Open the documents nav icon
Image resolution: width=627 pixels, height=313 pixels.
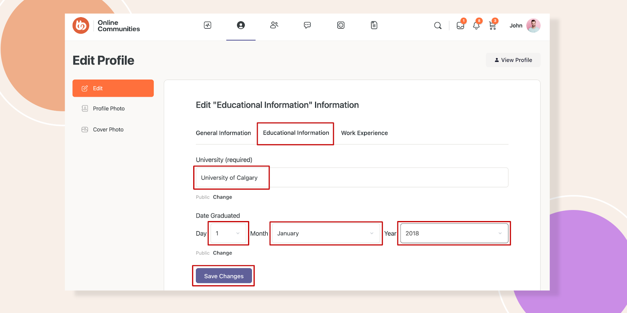coord(374,25)
